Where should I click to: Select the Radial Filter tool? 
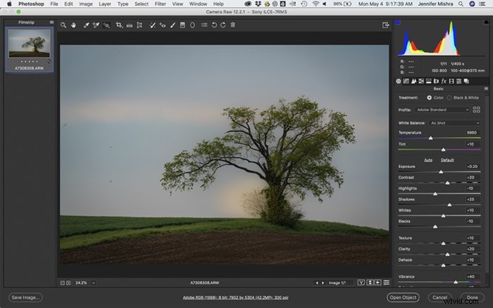(x=192, y=25)
